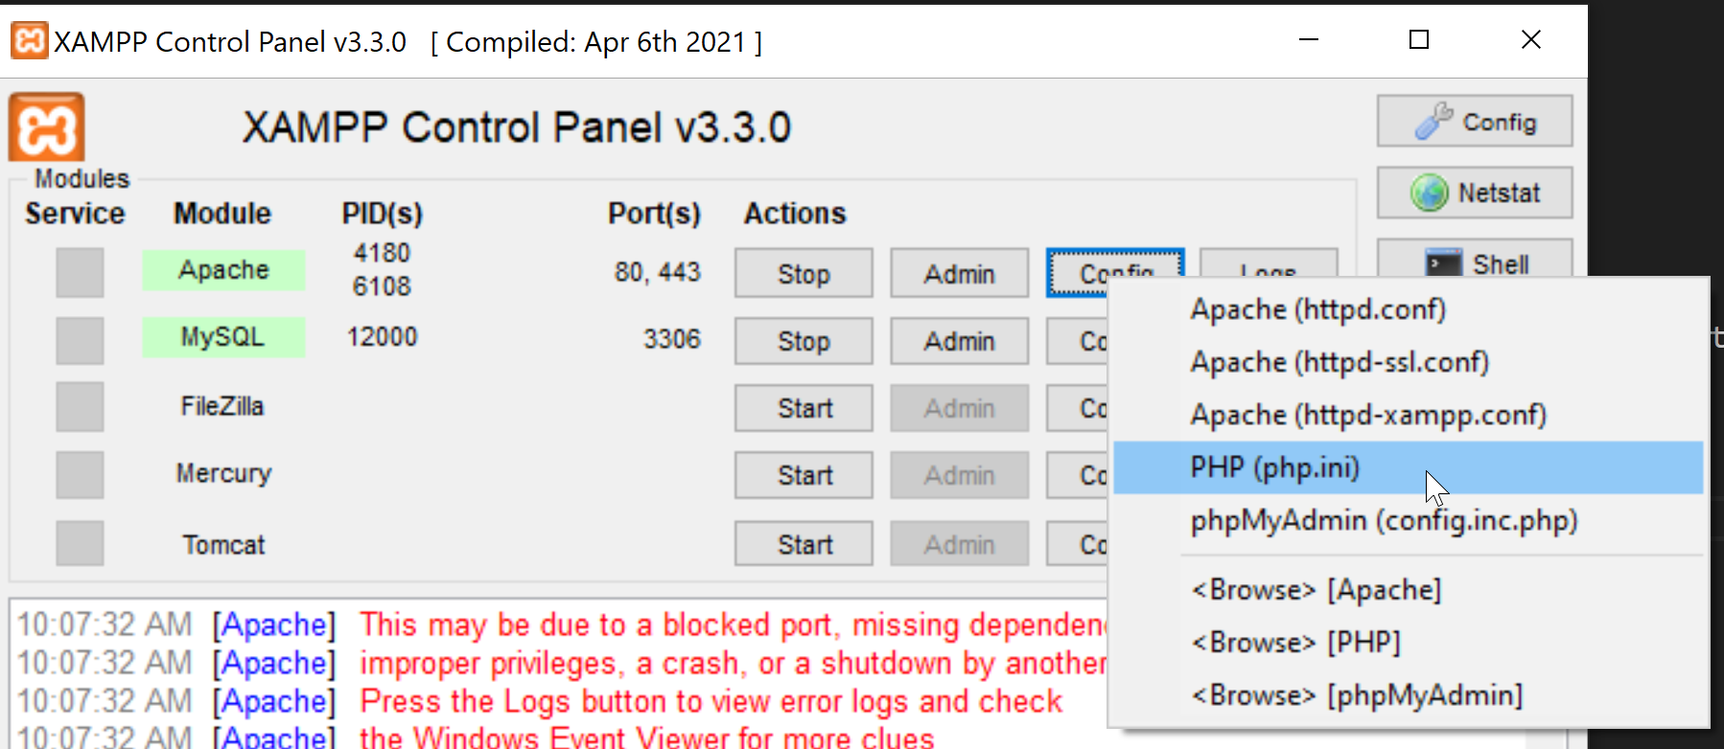Choose Apache (httpd-ssl.conf) from the menu

pos(1340,362)
